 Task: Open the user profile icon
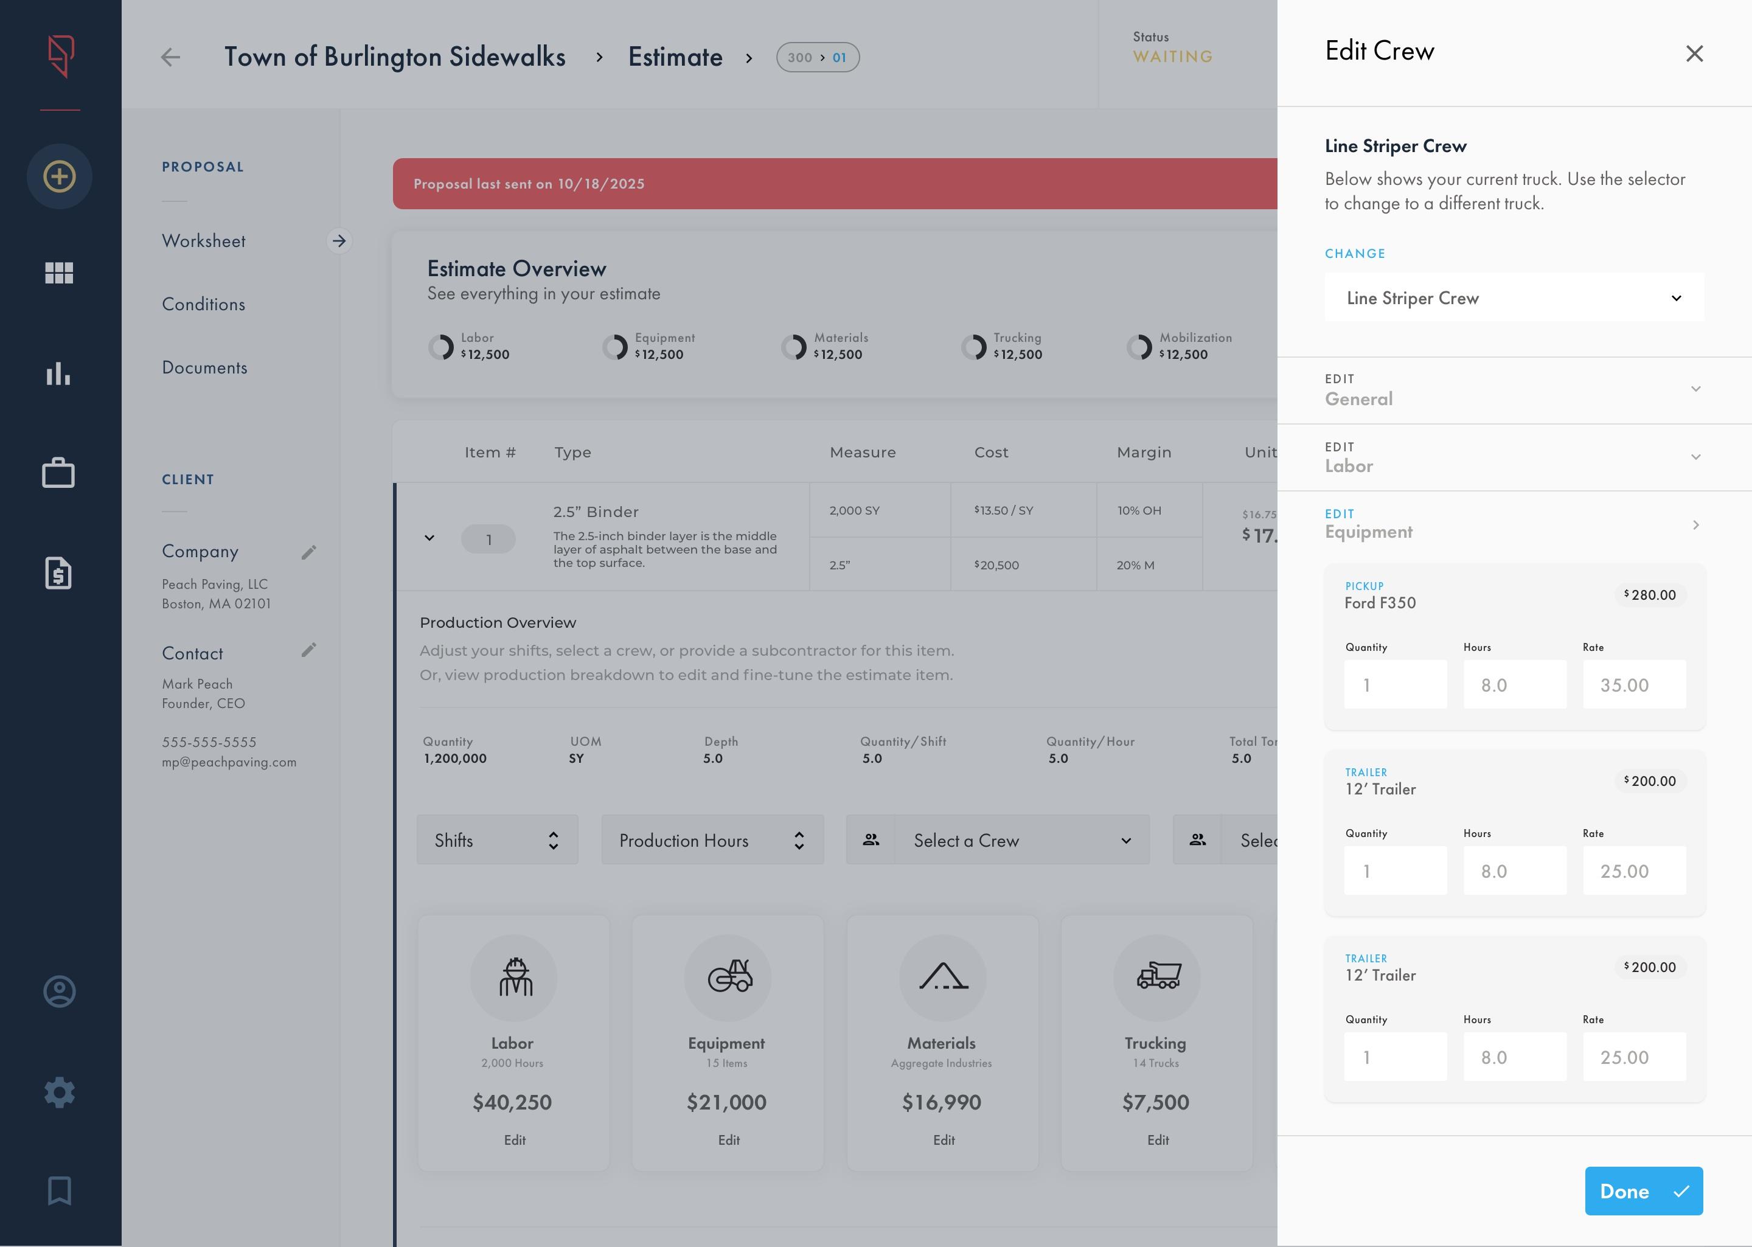click(x=59, y=992)
